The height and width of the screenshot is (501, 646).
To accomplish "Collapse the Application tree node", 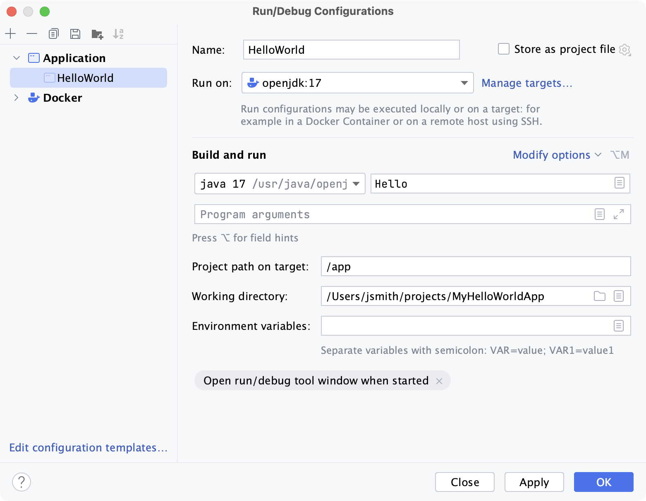I will (x=16, y=58).
